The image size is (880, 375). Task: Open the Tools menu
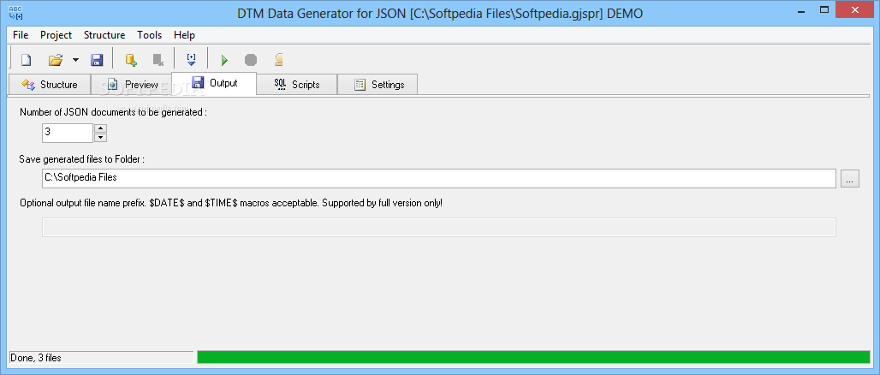149,35
